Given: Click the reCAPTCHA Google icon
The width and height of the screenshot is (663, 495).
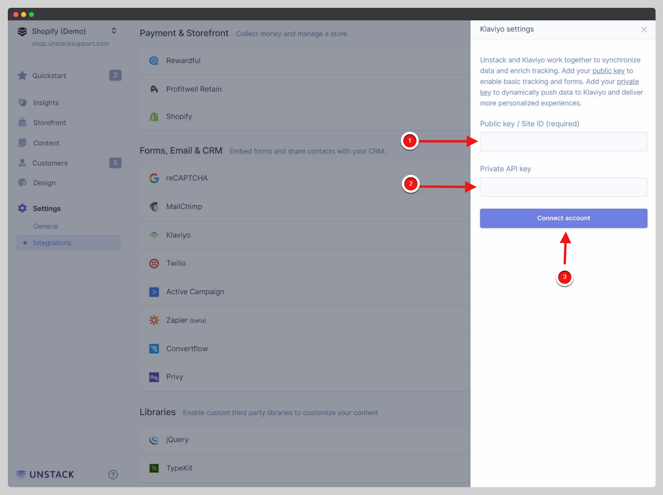Looking at the screenshot, I should tap(154, 178).
